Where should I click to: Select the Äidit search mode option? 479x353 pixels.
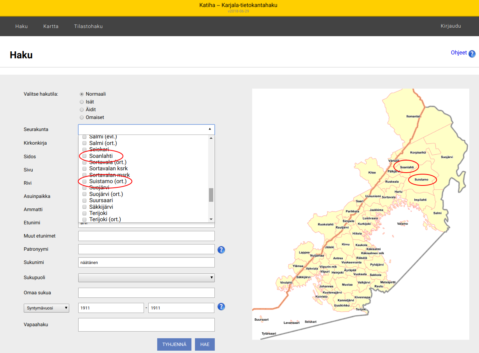click(x=82, y=110)
